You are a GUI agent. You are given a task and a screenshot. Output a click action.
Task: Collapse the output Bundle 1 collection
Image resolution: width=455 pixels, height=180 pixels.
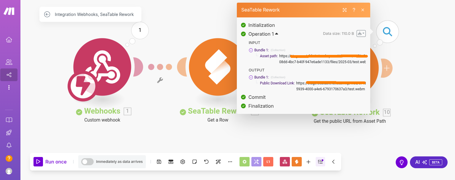pyautogui.click(x=251, y=77)
